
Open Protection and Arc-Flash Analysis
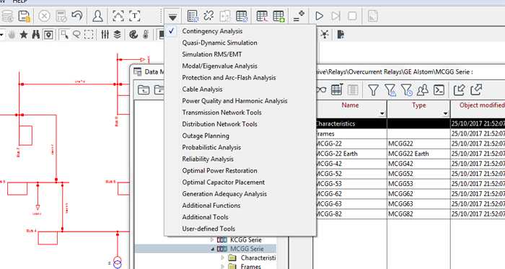point(229,78)
